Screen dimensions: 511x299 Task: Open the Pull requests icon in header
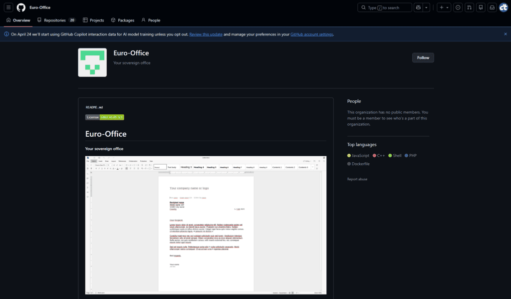tap(469, 7)
